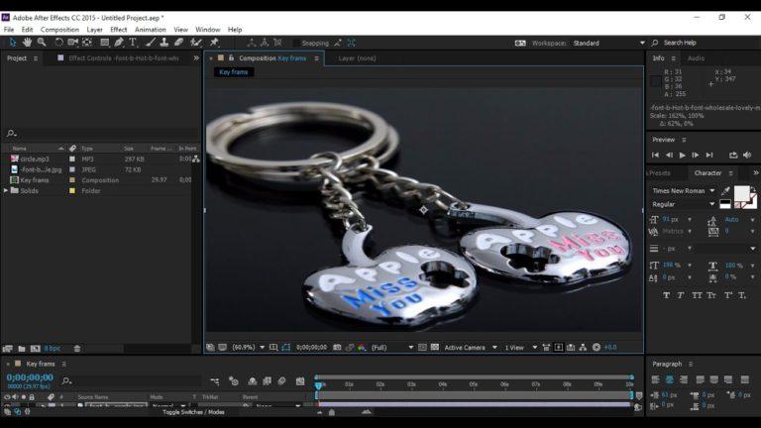Enable the Snapping checkbox
761x428 pixels.
pyautogui.click(x=296, y=44)
